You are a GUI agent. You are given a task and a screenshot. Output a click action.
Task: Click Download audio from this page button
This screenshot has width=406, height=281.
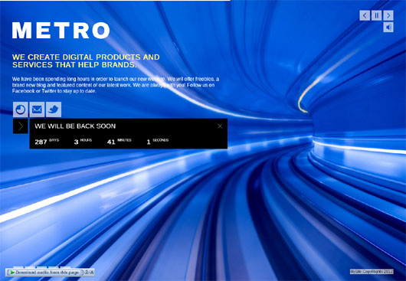[44, 273]
